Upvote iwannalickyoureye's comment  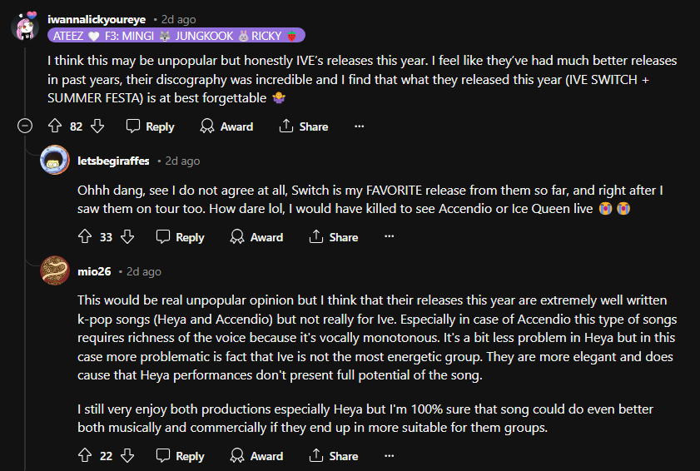(55, 126)
